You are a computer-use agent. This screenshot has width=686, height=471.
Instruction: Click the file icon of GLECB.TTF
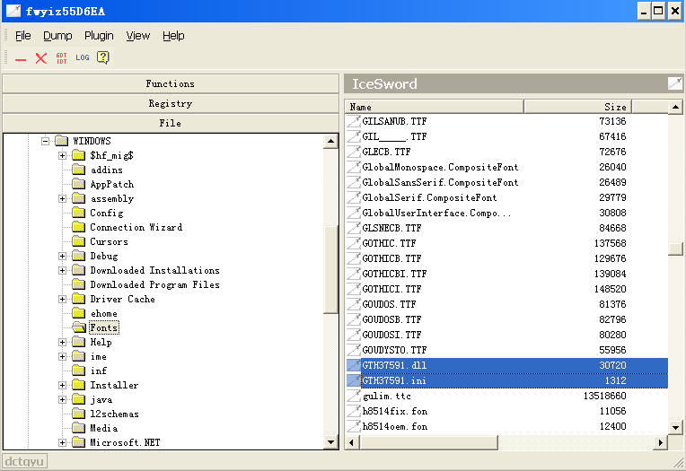point(354,152)
